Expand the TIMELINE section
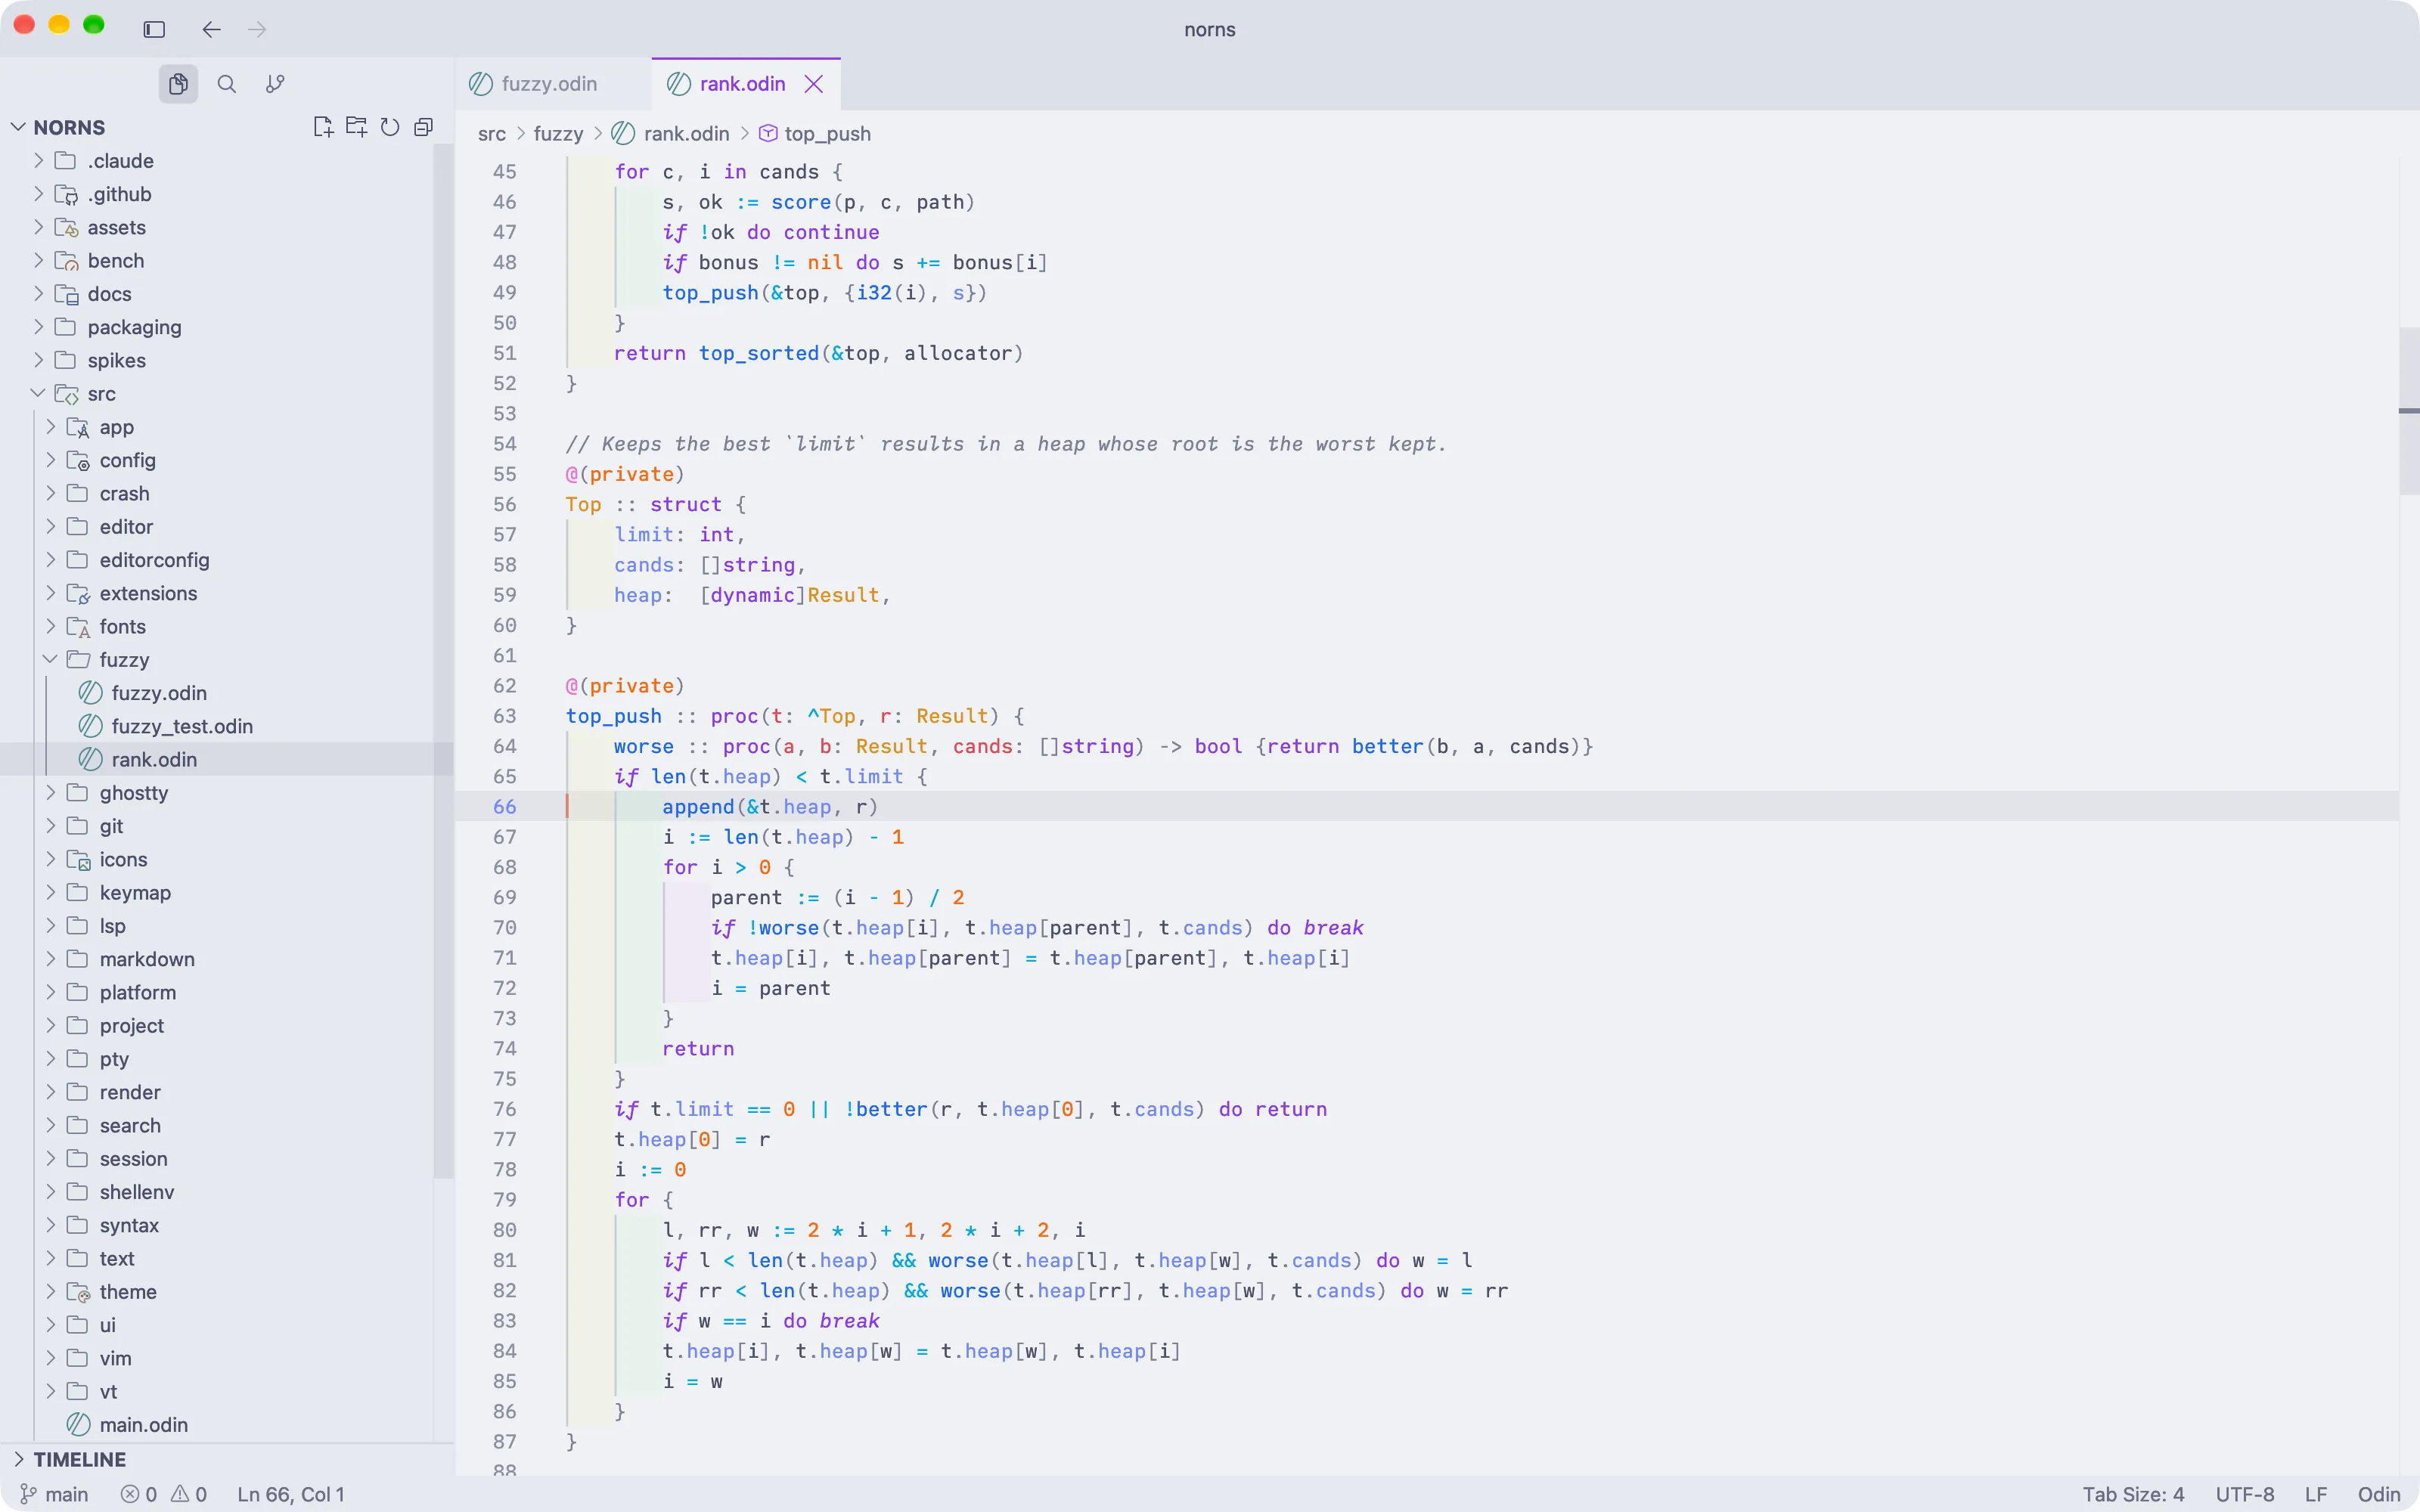Image resolution: width=2420 pixels, height=1512 pixels. (x=18, y=1459)
